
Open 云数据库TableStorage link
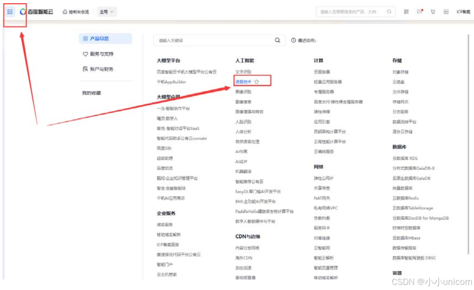click(x=413, y=208)
